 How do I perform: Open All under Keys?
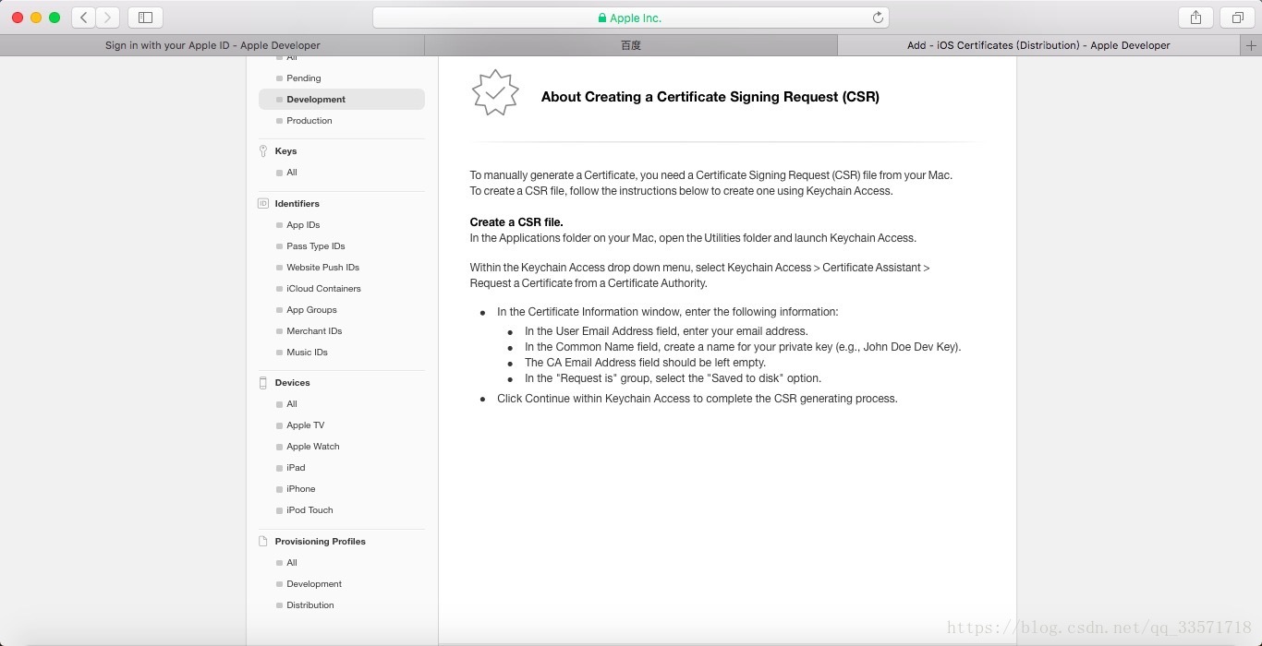pos(292,173)
